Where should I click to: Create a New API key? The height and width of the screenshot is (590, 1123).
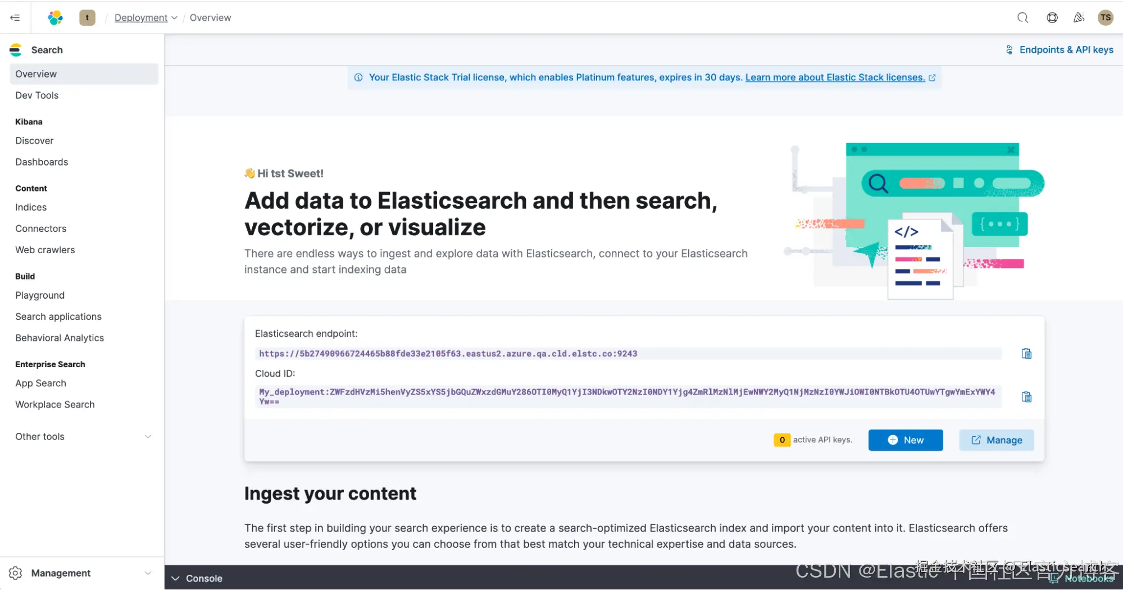(x=905, y=440)
